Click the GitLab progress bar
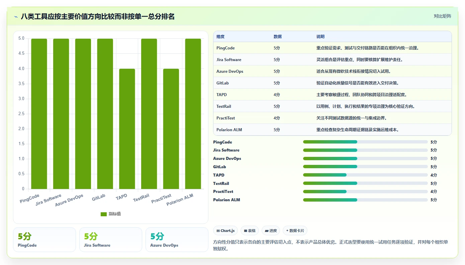465x265 pixels. point(365,167)
